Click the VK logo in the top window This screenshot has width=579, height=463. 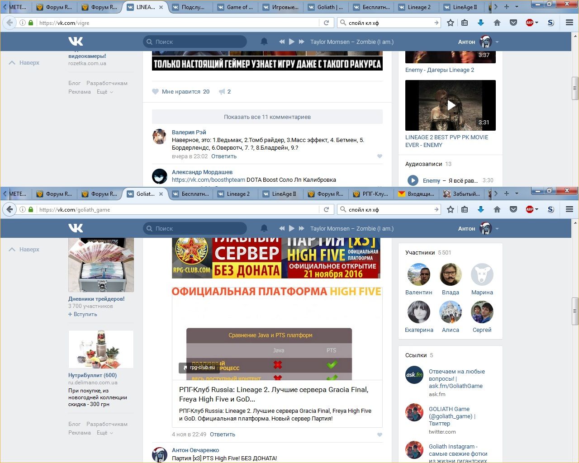(76, 42)
